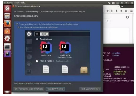The width and height of the screenshot is (136, 96).
Task: Open the sound volume indicator menu
Action: pos(122,3)
